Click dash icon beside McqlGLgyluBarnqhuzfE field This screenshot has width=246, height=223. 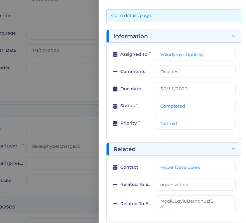click(x=115, y=204)
